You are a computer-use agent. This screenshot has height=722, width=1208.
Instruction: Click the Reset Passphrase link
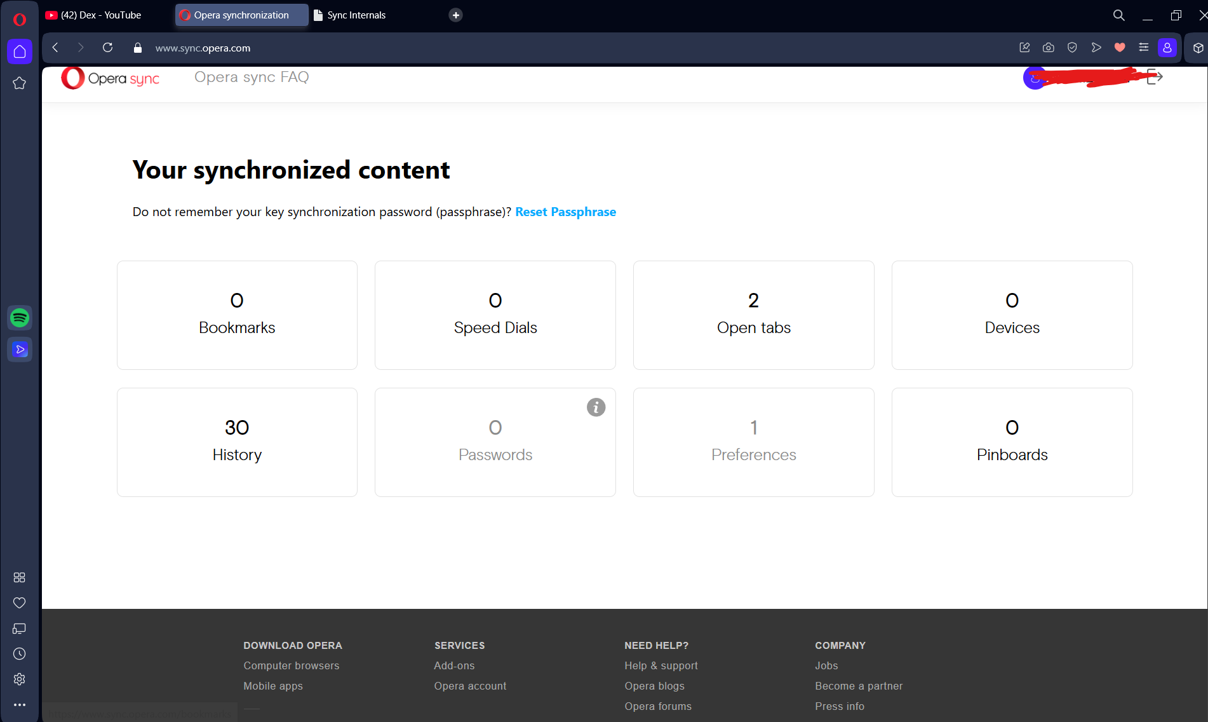[x=565, y=212]
